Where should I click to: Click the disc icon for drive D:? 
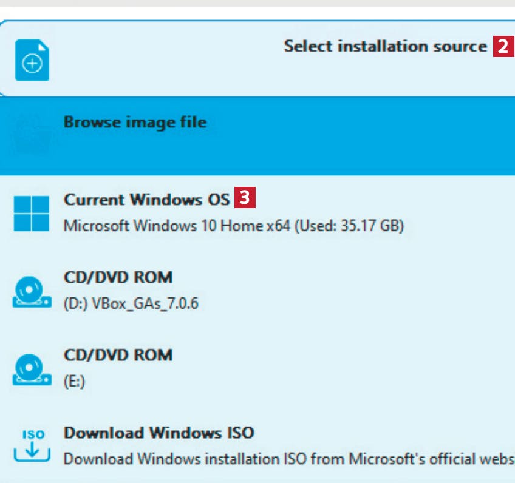[x=32, y=292]
